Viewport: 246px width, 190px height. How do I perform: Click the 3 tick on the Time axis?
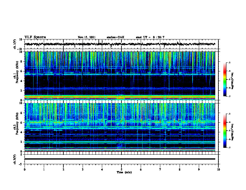(83, 170)
